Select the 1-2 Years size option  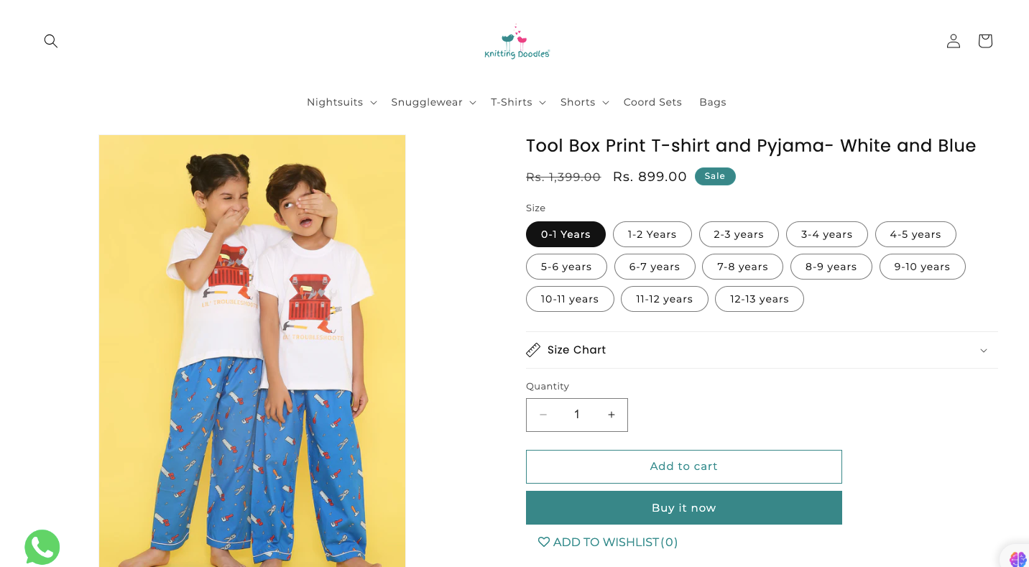coord(652,234)
